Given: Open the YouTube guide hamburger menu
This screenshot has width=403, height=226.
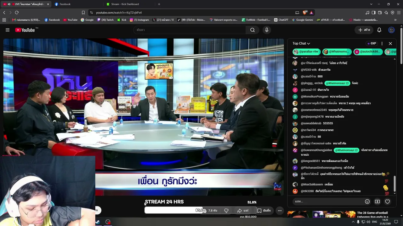Looking at the screenshot, I should (8, 30).
